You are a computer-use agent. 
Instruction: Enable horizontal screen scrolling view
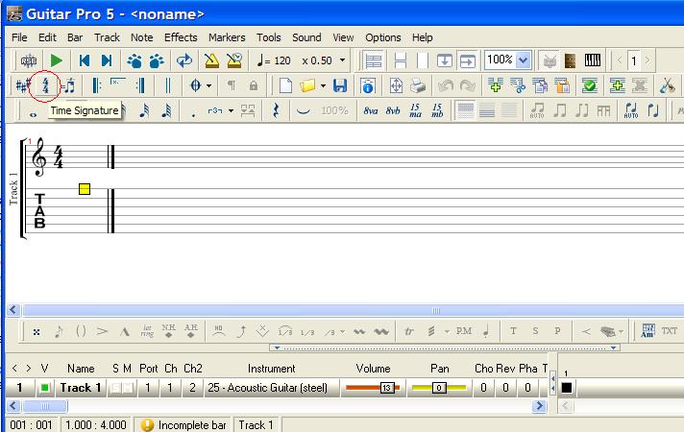[x=467, y=60]
